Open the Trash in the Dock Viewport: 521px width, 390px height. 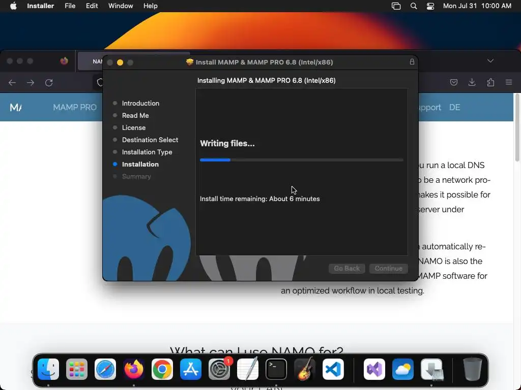click(473, 369)
